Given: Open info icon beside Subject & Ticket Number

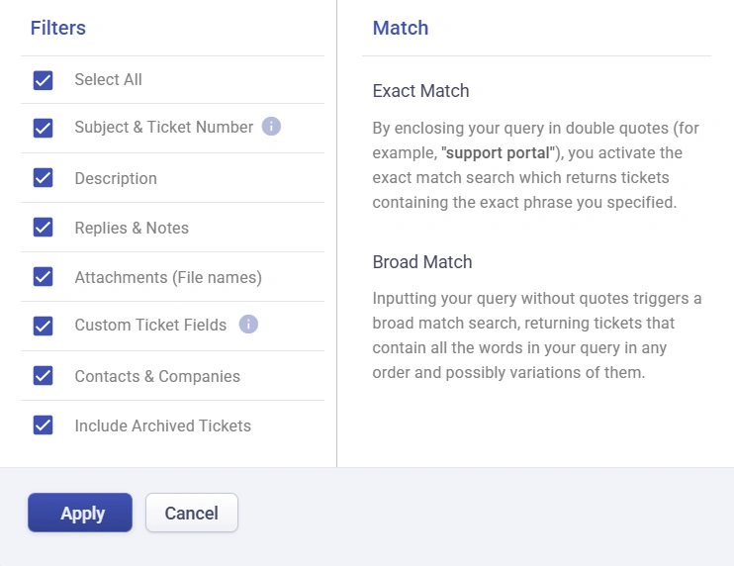Looking at the screenshot, I should 271,127.
